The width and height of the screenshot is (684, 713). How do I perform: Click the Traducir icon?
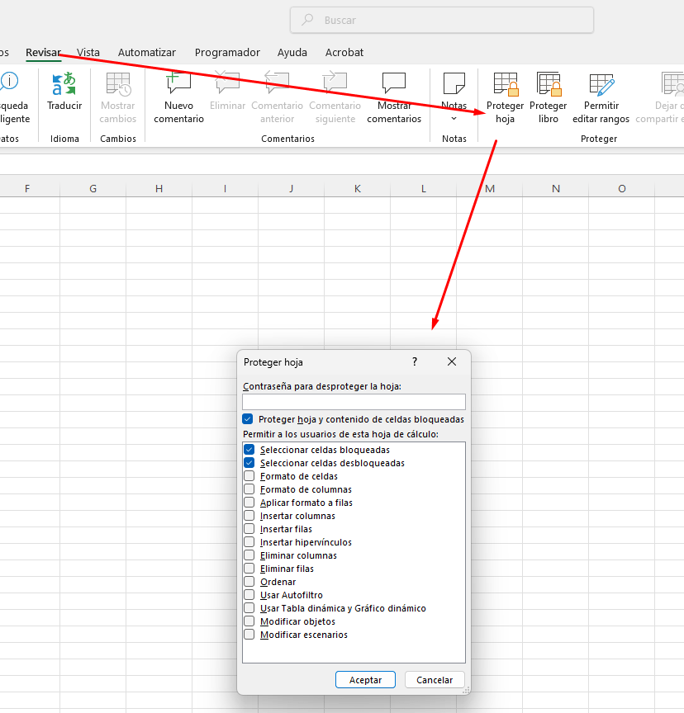64,84
